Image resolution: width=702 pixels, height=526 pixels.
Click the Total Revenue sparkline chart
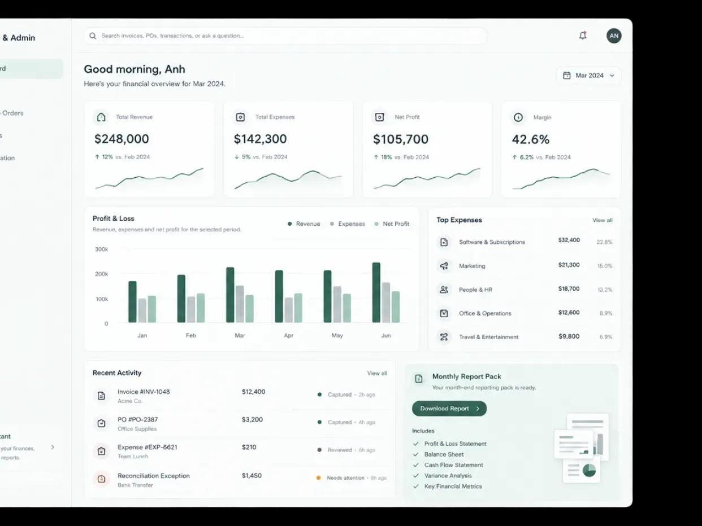point(149,178)
